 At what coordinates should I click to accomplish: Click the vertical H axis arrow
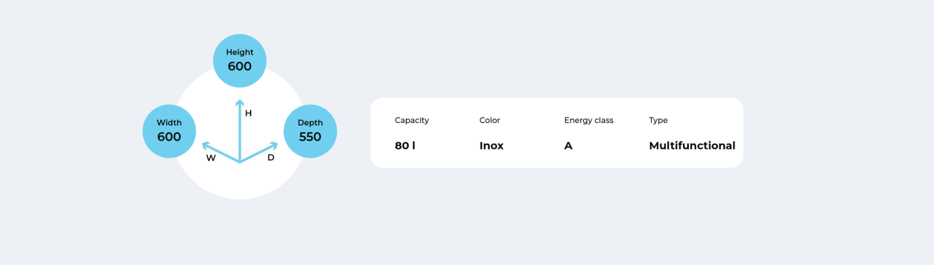tap(239, 130)
